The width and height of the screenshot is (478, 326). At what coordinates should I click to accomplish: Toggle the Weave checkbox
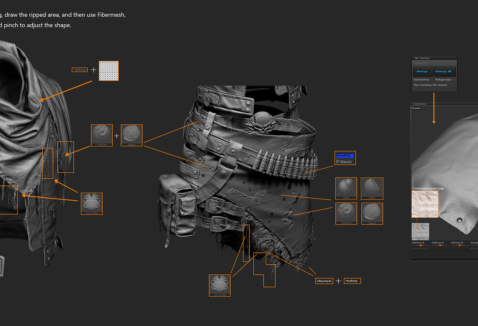338,162
